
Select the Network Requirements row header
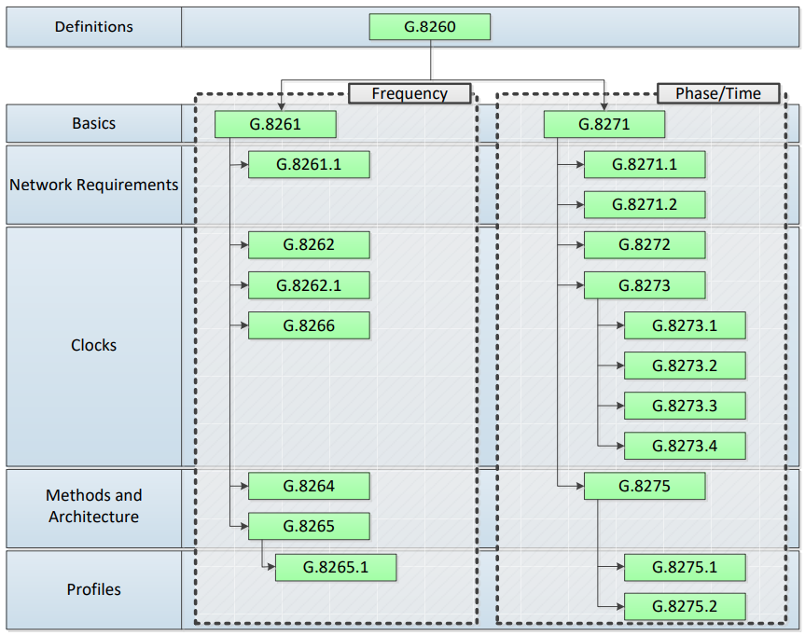point(93,185)
